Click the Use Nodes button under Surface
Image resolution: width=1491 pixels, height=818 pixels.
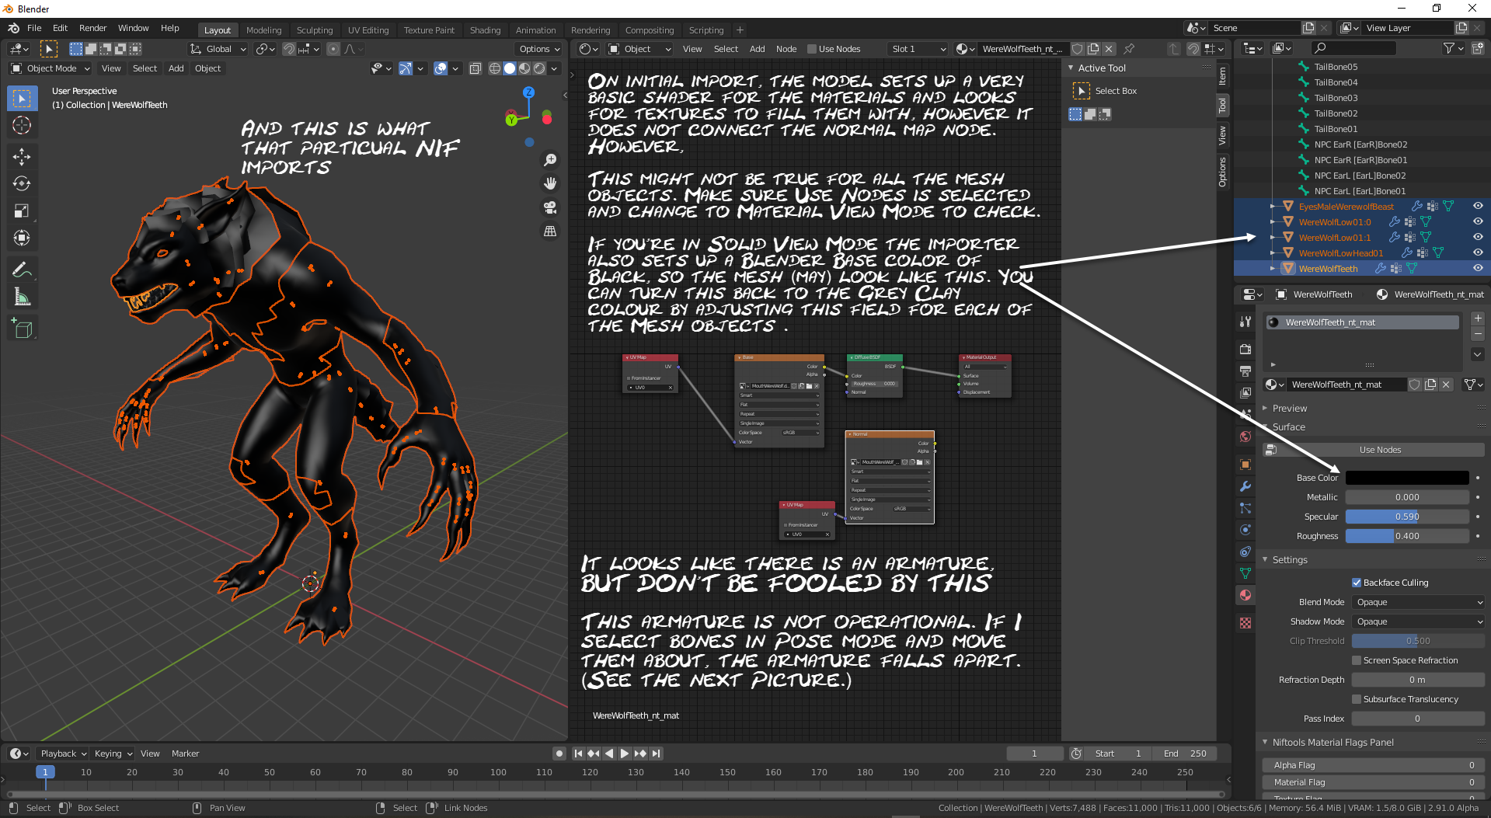tap(1380, 450)
